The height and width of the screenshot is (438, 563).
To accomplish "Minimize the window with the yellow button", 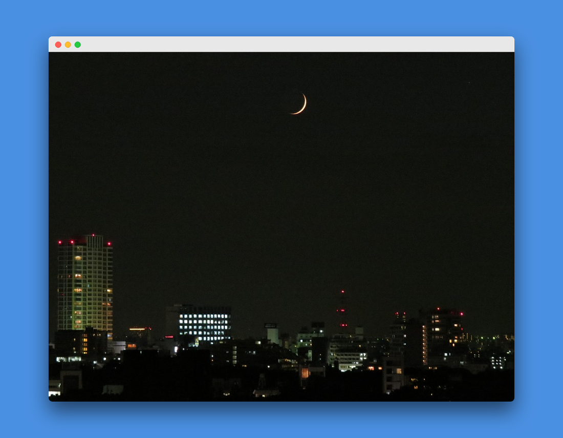I will tap(68, 45).
